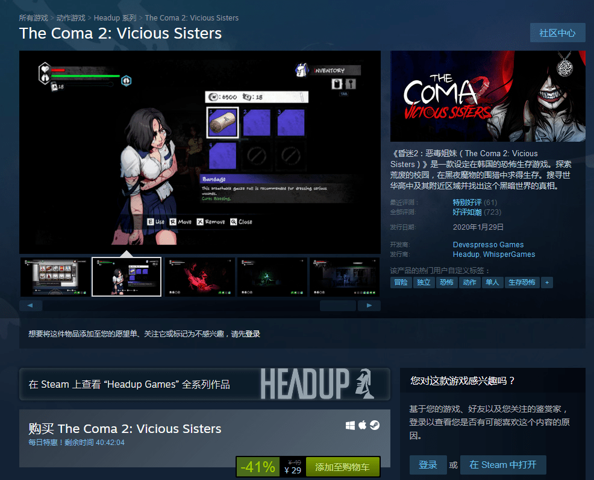This screenshot has height=480, width=594.
Task: Click the release date 2020年1月29日
Action: [478, 227]
